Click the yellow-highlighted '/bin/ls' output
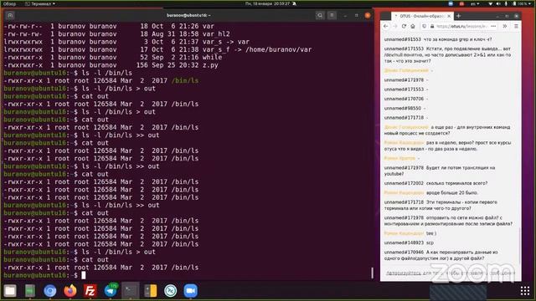 tap(185, 81)
